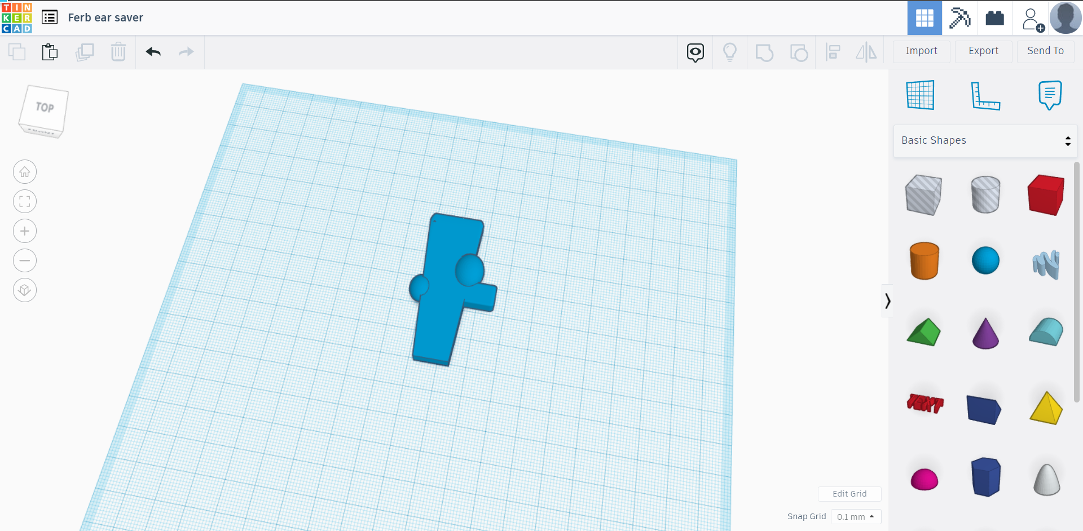Show all hidden objects via lightbulb

[730, 52]
